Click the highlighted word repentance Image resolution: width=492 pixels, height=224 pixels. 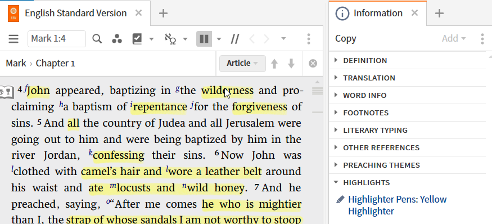(160, 107)
